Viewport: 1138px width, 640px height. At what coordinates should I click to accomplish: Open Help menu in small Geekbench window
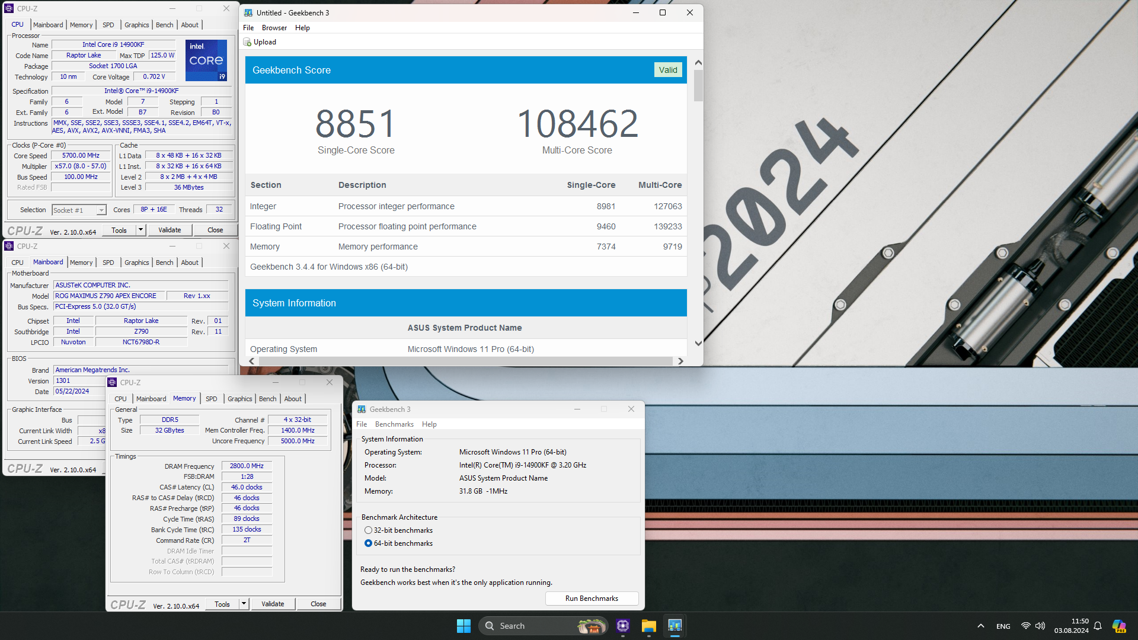point(429,424)
